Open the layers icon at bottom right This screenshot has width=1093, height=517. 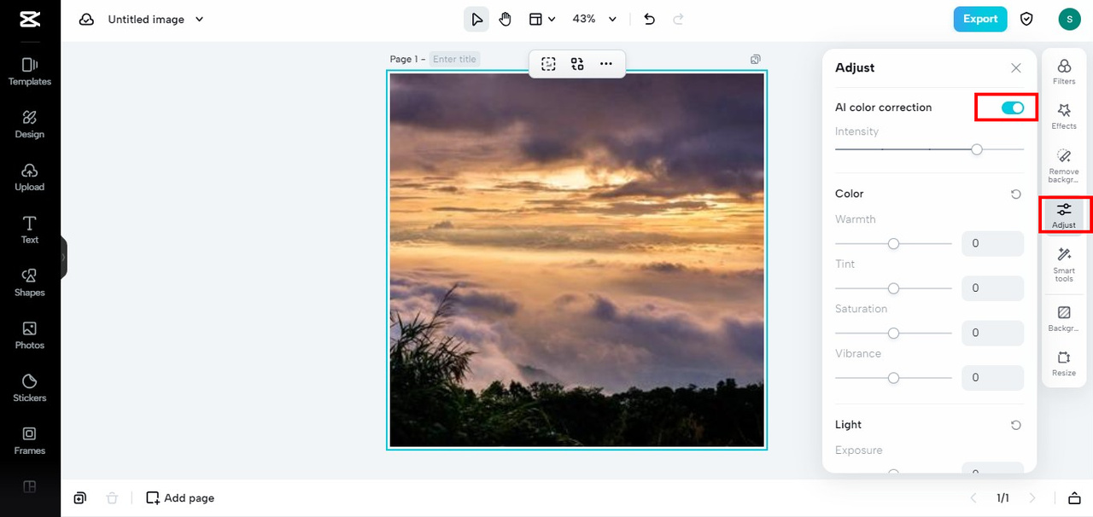coord(1074,498)
